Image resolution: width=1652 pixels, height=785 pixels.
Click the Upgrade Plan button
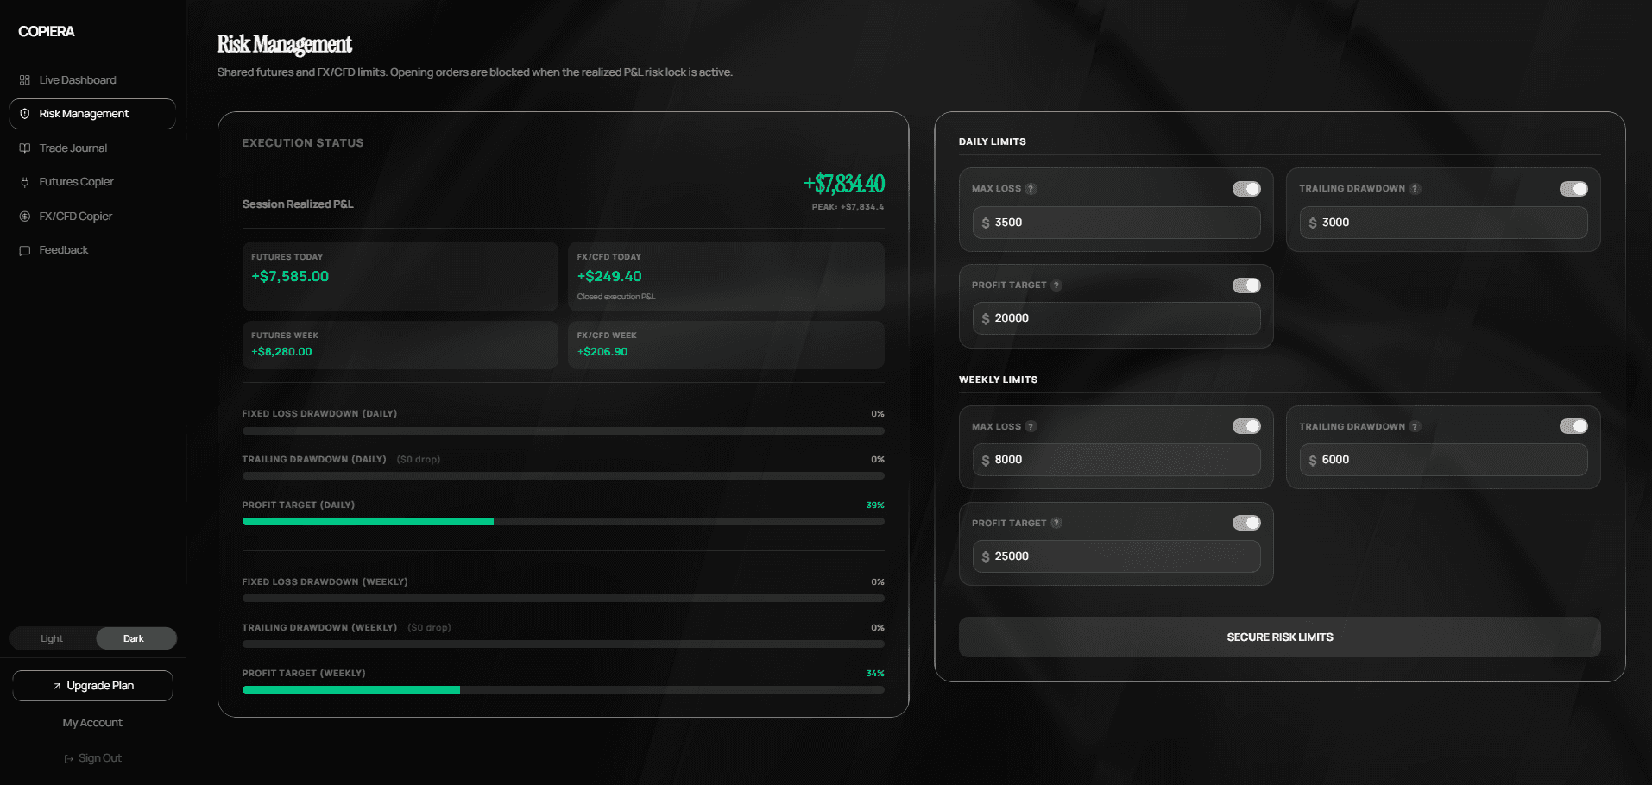[92, 687]
